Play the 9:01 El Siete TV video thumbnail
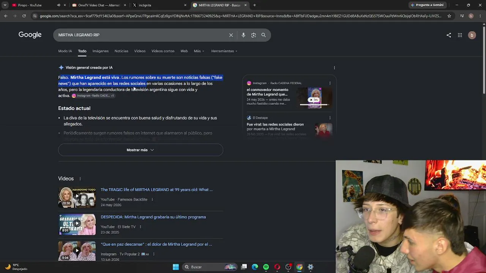Screen dimensions: 486x273 click(77, 224)
